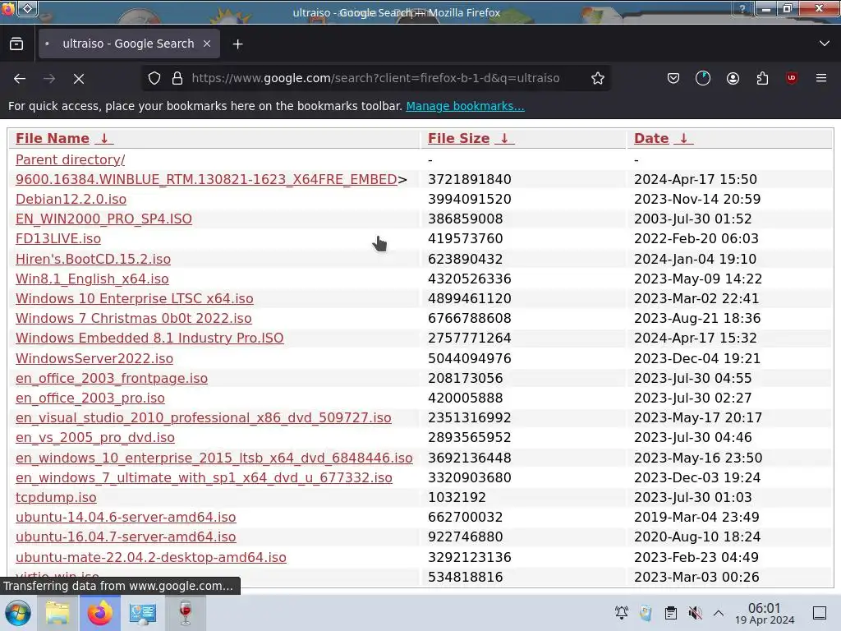Show desktop with corner button

[820, 613]
